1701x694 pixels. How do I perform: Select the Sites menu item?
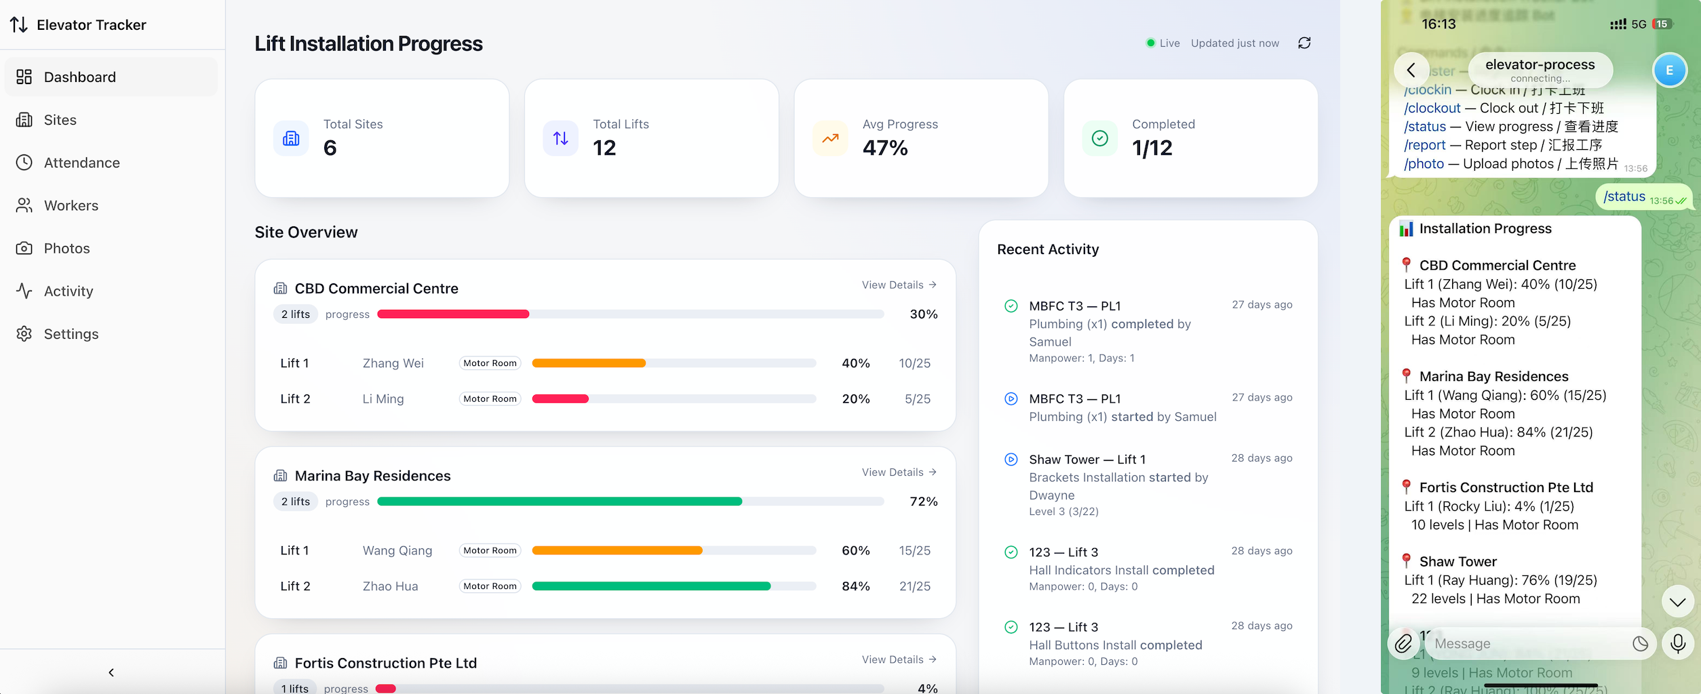[x=61, y=119]
